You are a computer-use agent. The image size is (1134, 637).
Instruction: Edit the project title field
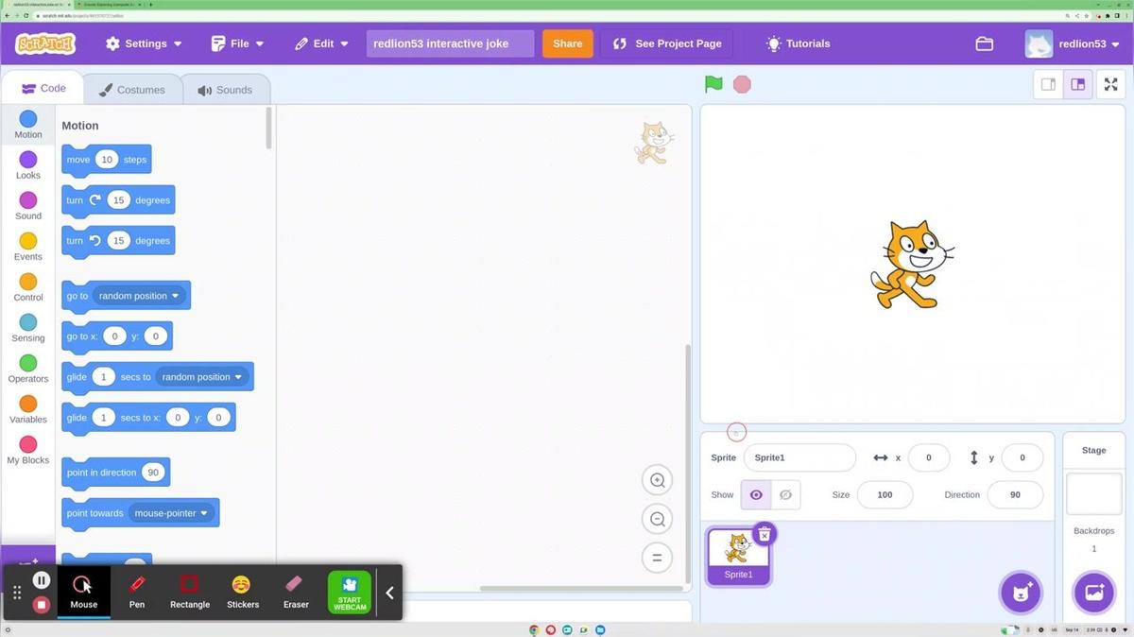(450, 43)
